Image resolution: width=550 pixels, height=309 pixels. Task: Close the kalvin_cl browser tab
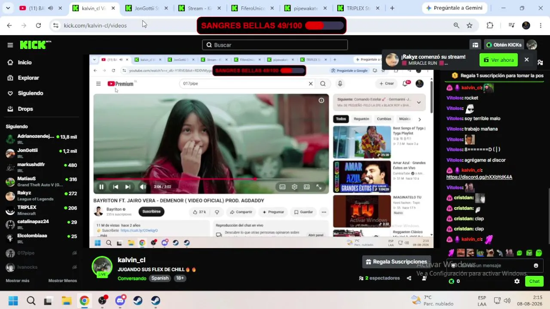tap(113, 8)
